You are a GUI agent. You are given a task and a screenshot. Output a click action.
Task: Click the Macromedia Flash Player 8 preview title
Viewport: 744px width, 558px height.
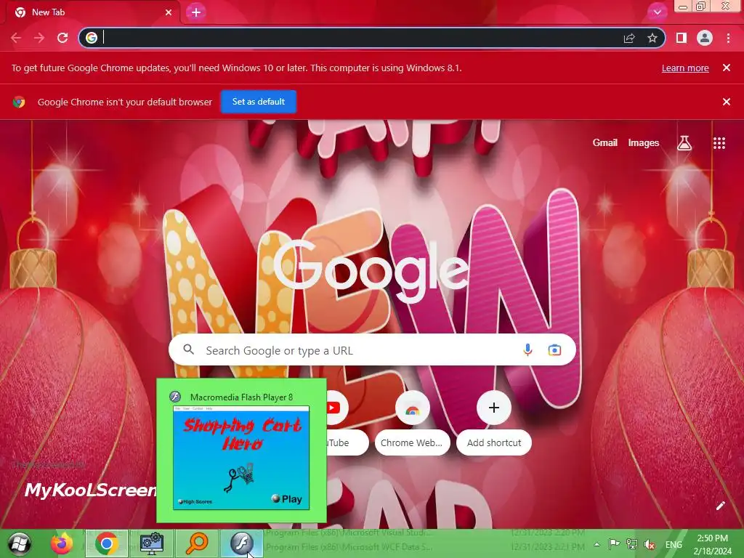[x=241, y=397]
